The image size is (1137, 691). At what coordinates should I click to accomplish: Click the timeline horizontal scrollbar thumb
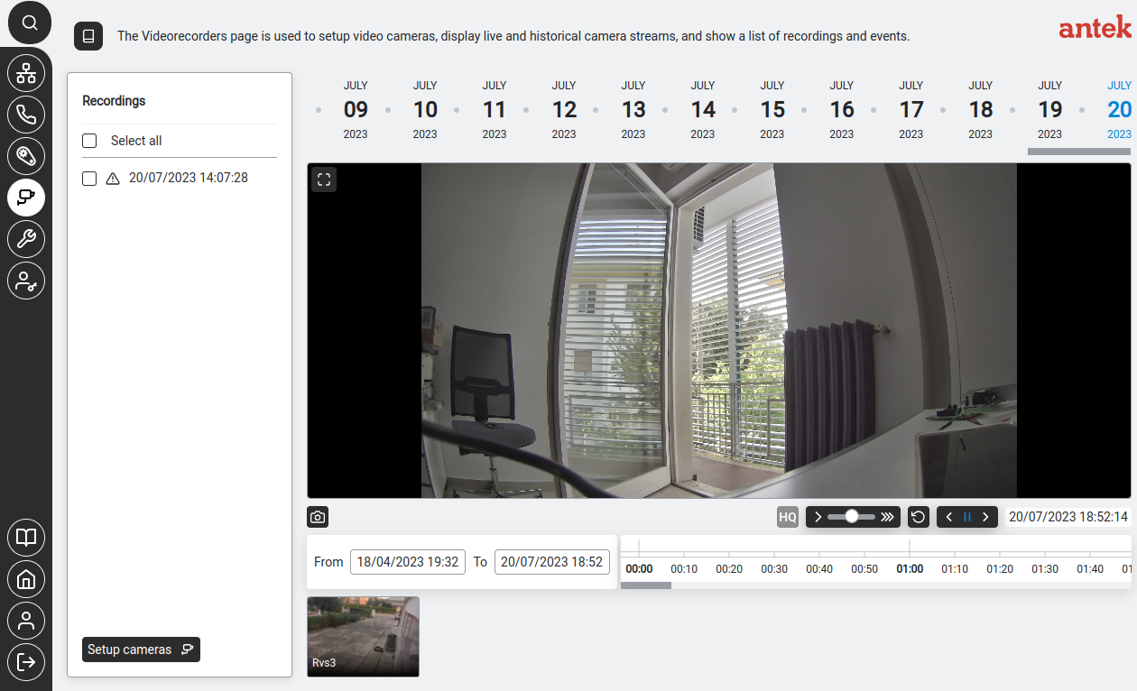coord(646,585)
